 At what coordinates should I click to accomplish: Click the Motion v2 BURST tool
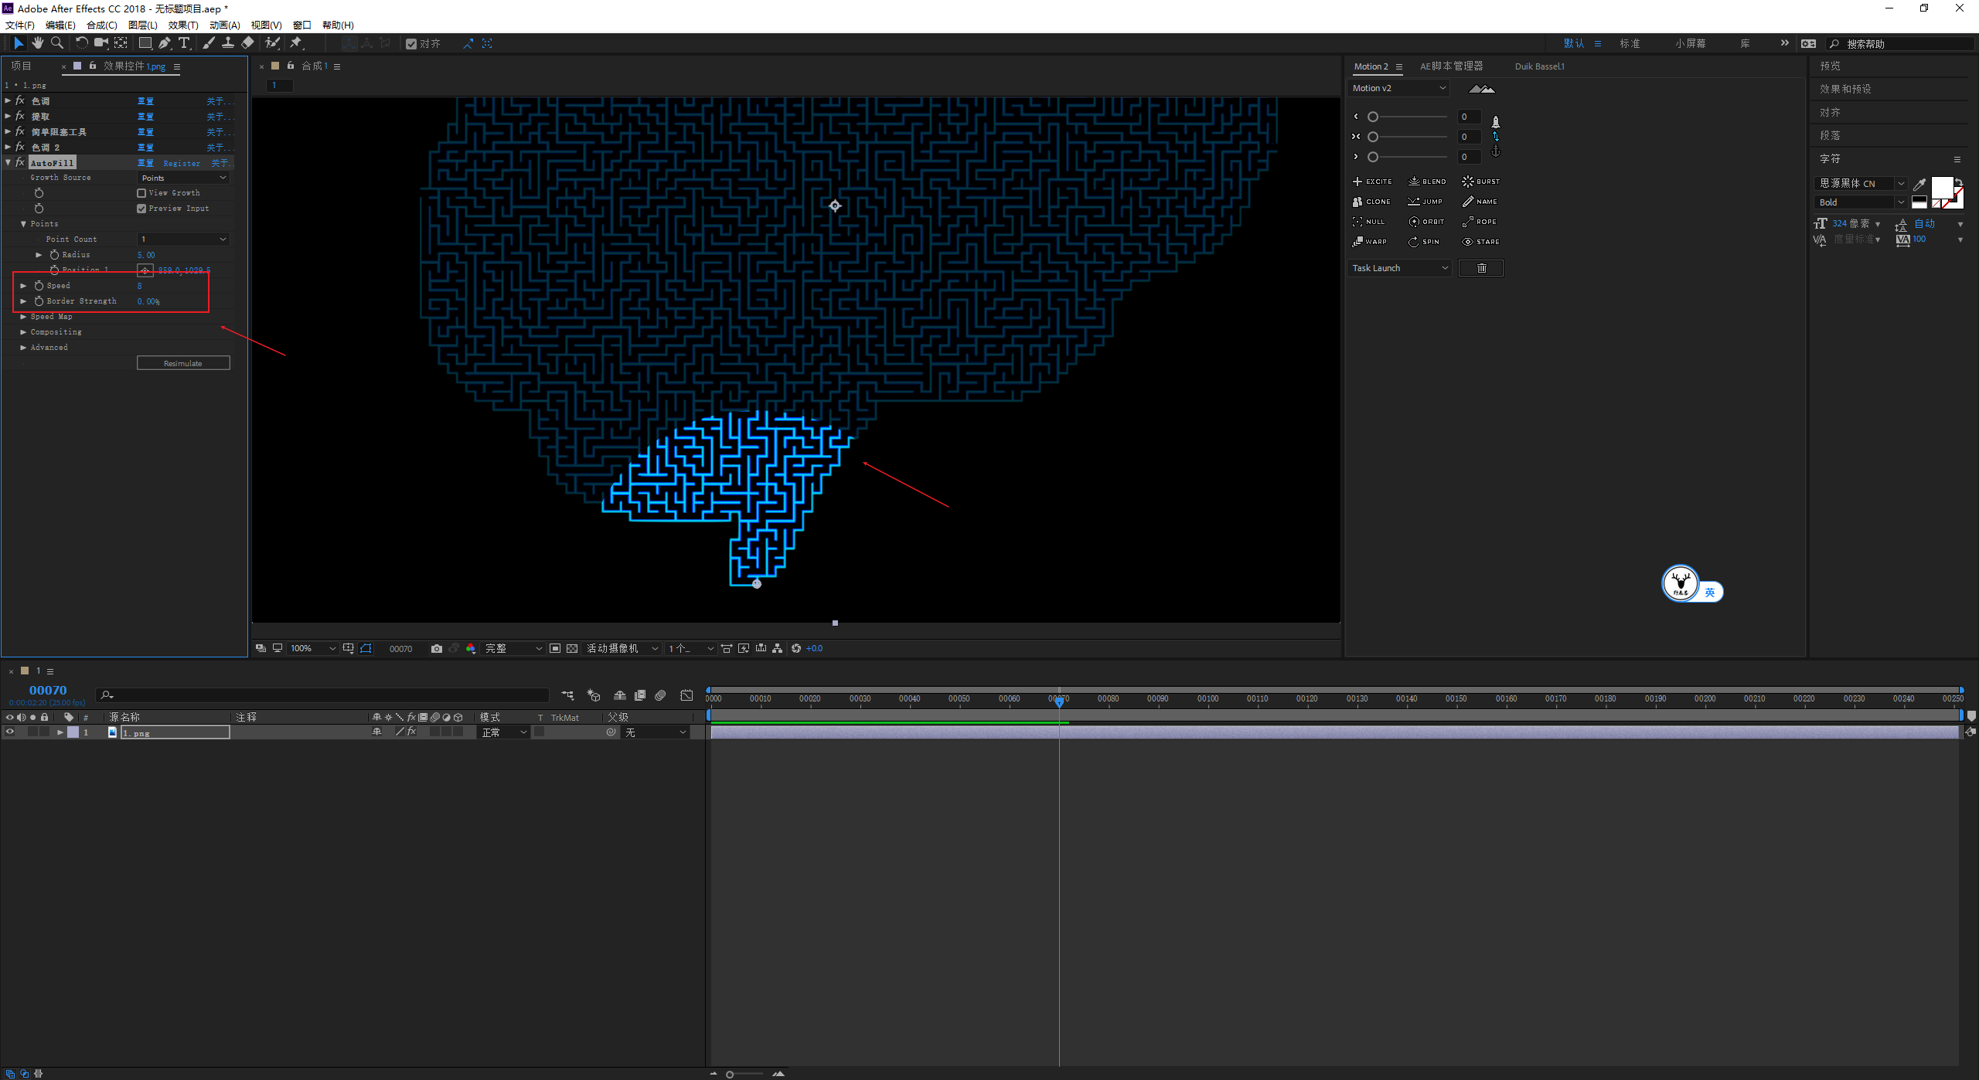[1480, 182]
